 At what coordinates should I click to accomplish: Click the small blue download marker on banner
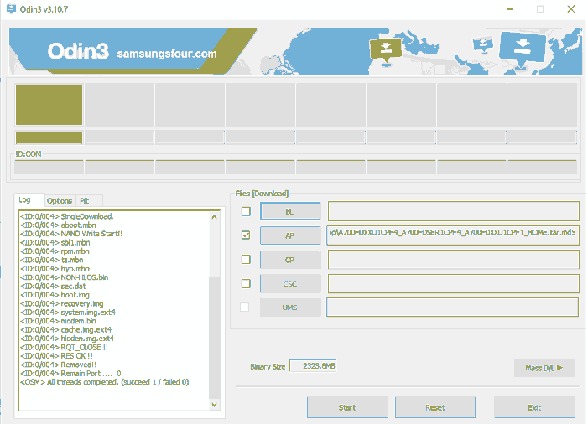coord(483,44)
